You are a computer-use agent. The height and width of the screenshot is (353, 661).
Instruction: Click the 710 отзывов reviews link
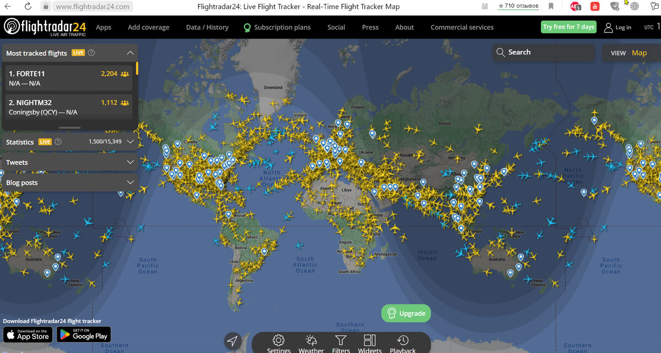[518, 6]
